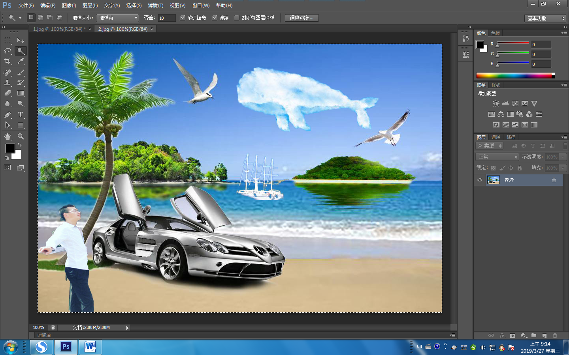Open the 填充 fill slider arrow
This screenshot has height=355, width=569.
click(x=563, y=168)
